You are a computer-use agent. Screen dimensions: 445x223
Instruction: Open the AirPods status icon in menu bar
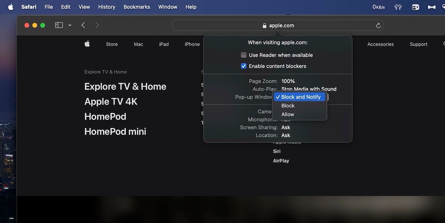398,6
